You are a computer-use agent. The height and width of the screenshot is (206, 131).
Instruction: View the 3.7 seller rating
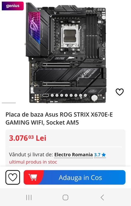[x=97, y=155]
